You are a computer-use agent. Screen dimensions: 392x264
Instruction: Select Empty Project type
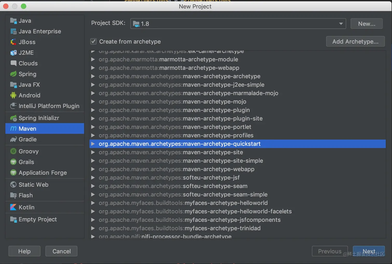(x=45, y=219)
